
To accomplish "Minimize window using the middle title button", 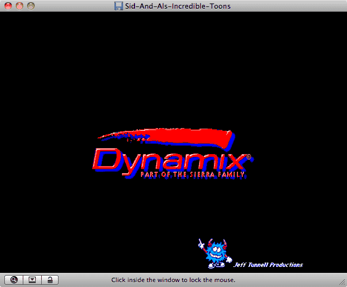I will 20,6.
